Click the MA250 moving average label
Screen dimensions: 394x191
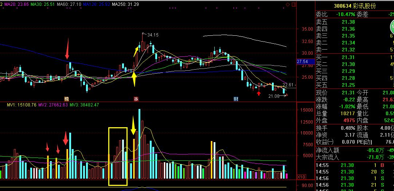click(x=125, y=4)
